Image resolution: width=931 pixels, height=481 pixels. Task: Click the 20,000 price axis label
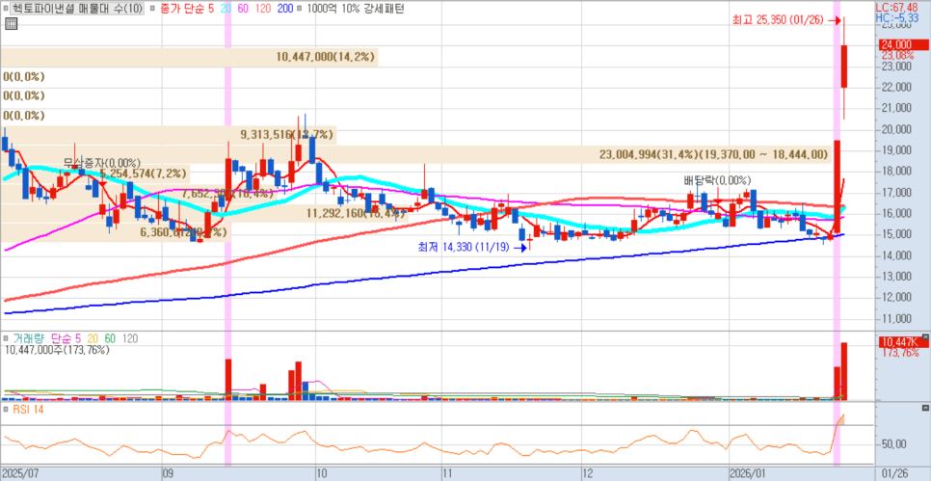(x=895, y=129)
